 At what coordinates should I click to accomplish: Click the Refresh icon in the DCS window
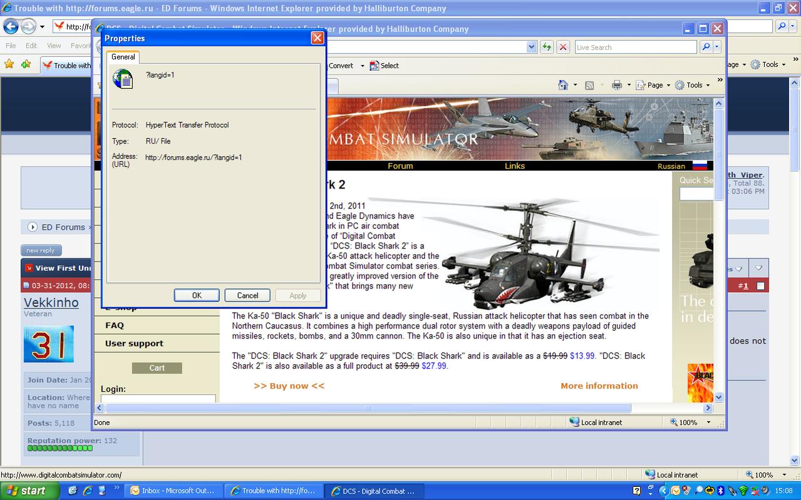click(547, 47)
